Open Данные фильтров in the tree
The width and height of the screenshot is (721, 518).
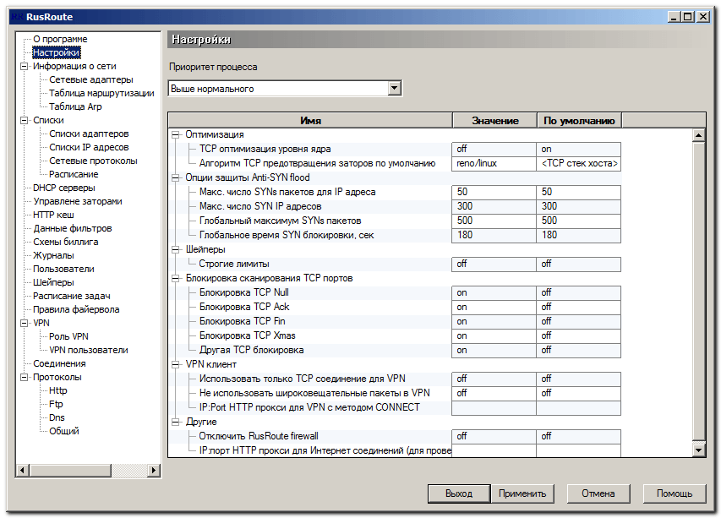[x=72, y=228]
